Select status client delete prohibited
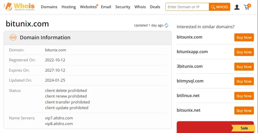258x133 pixels. click(66, 90)
